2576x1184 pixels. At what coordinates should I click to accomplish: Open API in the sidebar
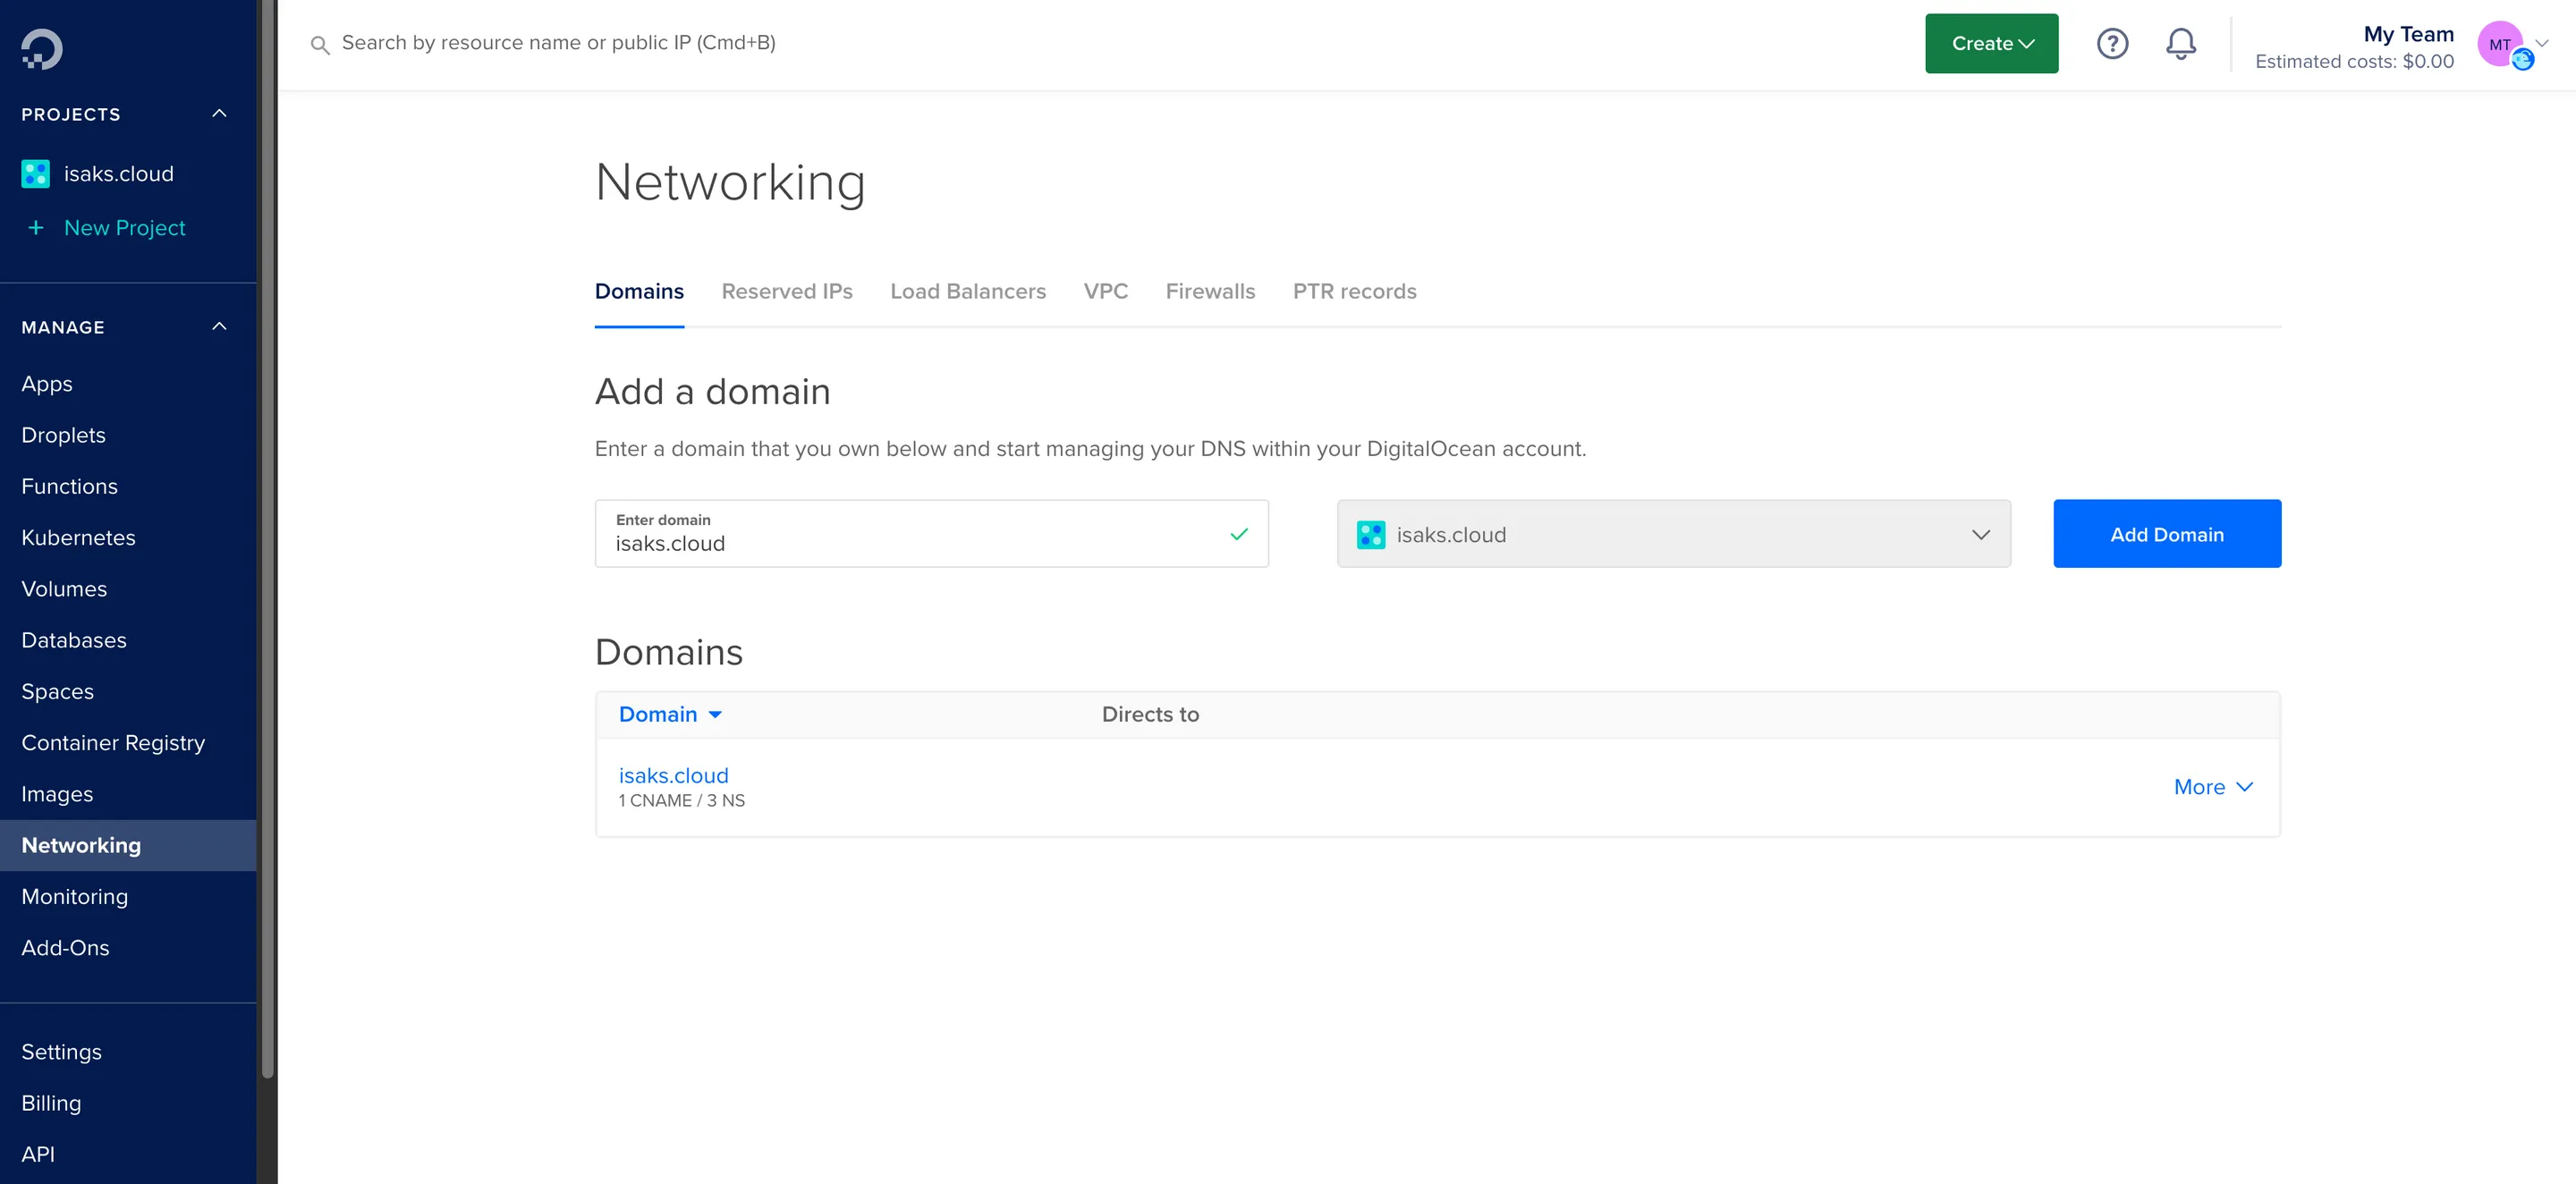tap(38, 1154)
